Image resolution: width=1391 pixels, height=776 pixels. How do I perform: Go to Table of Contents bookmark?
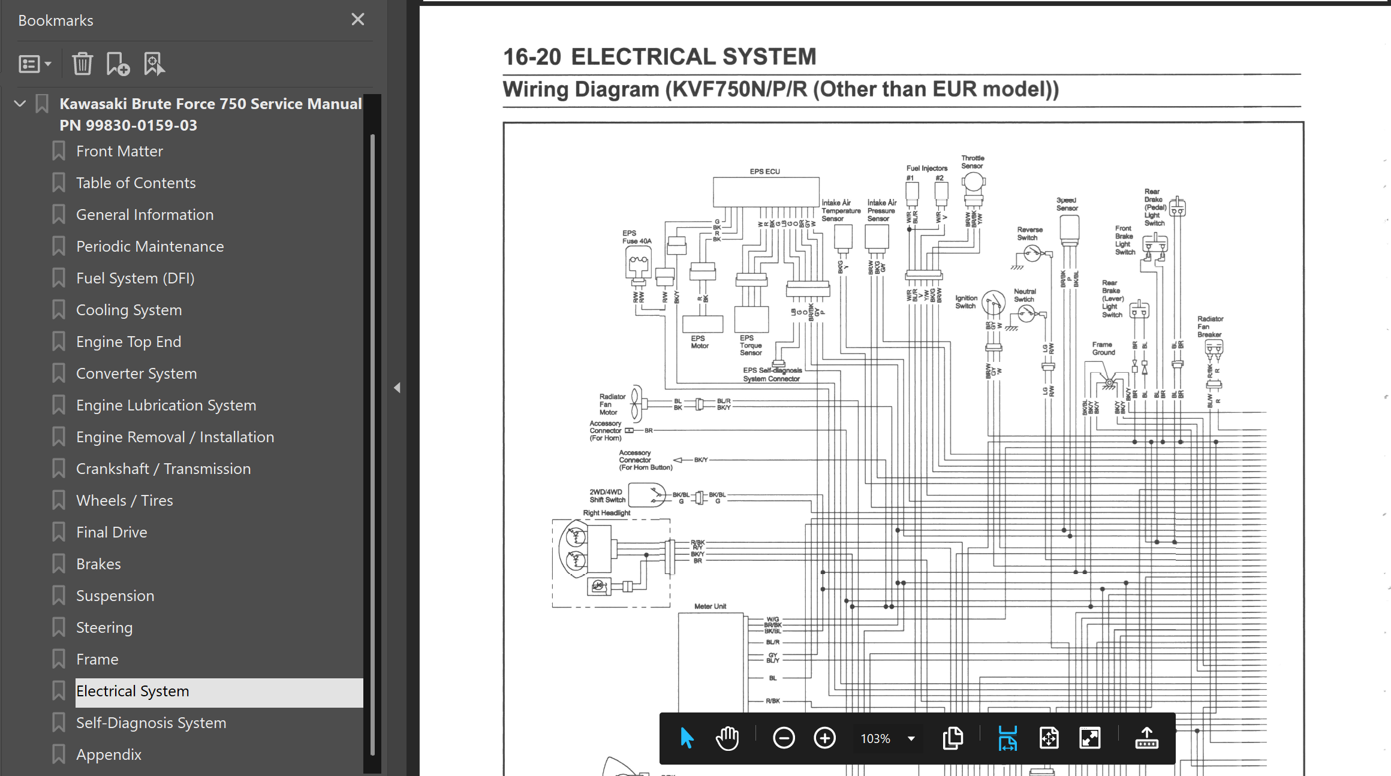pyautogui.click(x=136, y=183)
